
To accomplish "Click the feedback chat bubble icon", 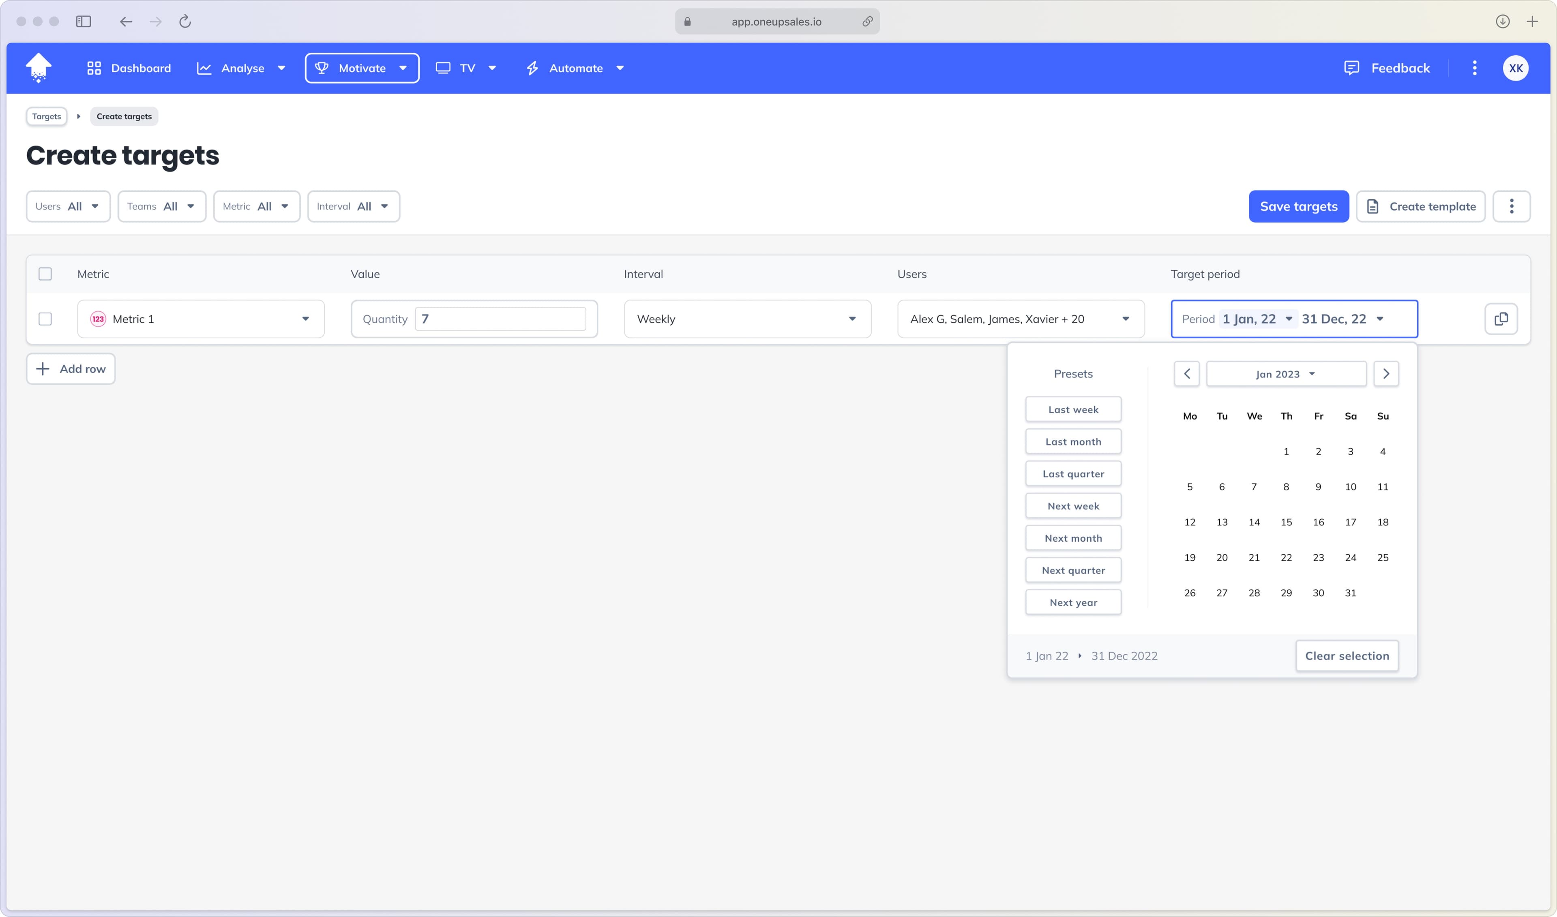I will pos(1351,68).
